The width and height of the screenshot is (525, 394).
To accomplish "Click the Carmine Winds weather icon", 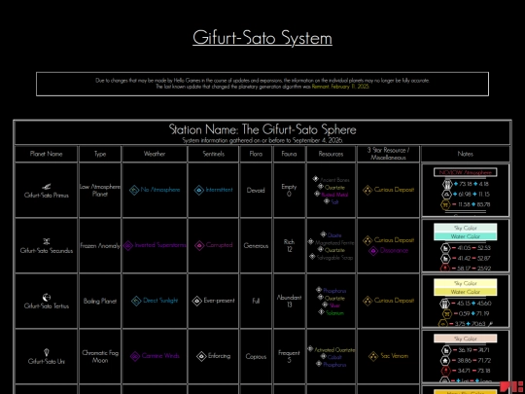I will (x=135, y=356).
